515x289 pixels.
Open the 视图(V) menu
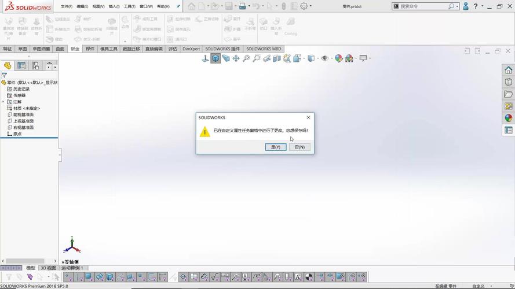pos(98,6)
